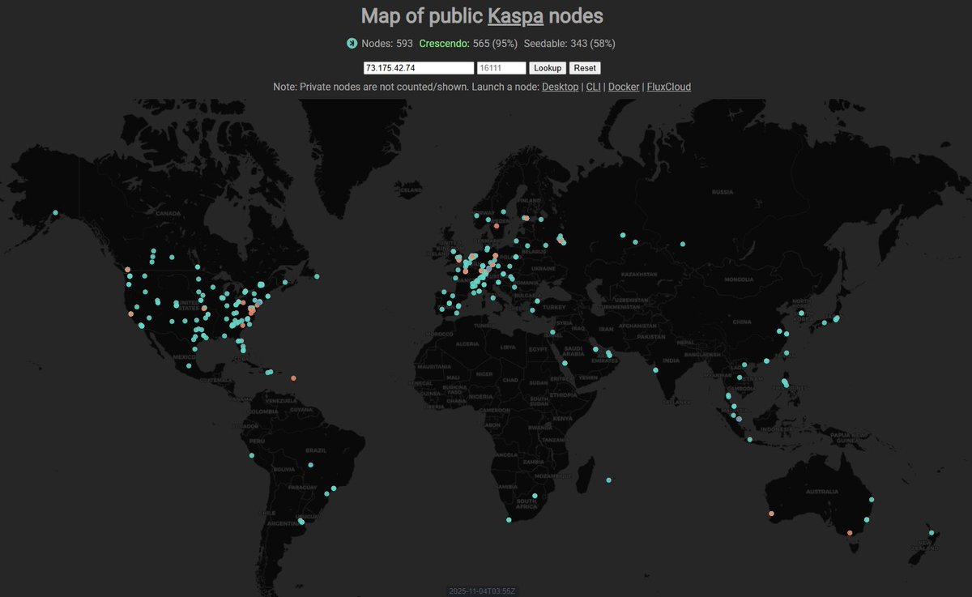Open the Kaspa link in the title
Image resolution: width=972 pixels, height=597 pixels.
click(x=515, y=16)
